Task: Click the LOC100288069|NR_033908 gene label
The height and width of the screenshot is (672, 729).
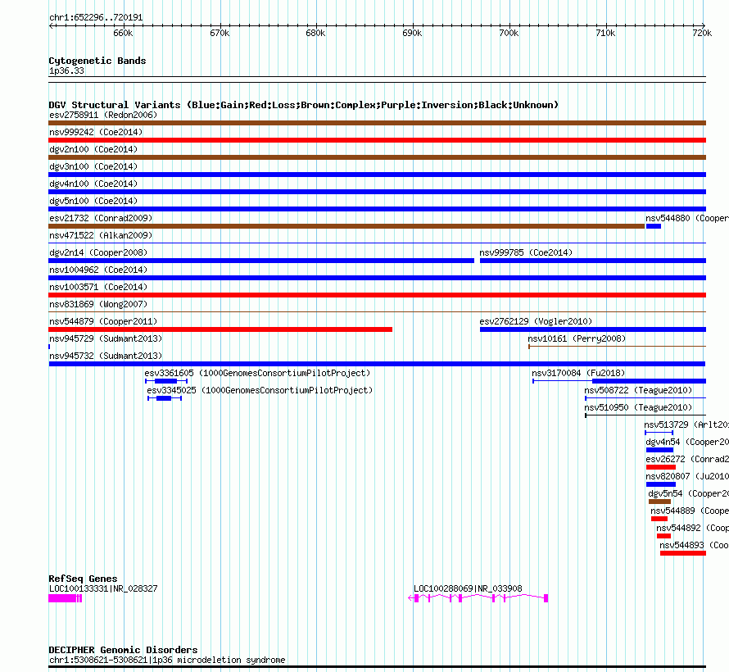Action: [x=468, y=588]
